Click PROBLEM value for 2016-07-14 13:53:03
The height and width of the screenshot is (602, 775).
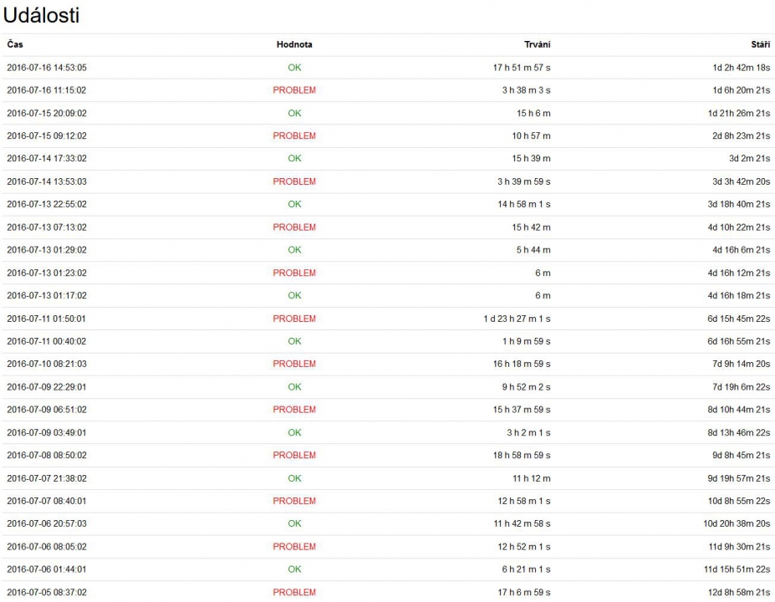[294, 181]
